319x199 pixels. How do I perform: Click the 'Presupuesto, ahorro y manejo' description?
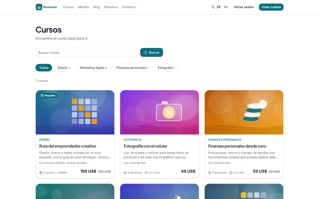[x=243, y=155]
